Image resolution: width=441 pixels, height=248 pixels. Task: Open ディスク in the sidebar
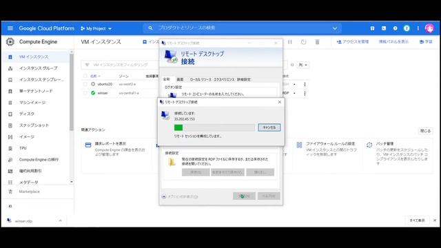[35, 114]
